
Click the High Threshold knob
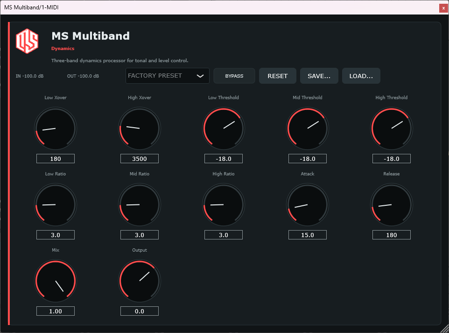tap(392, 129)
